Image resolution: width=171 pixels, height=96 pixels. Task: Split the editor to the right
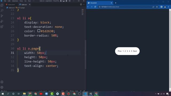pos(81,5)
